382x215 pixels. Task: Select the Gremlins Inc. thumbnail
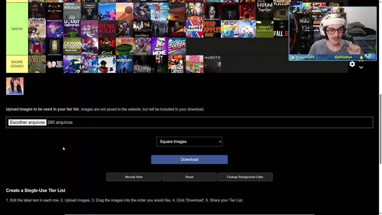(37, 29)
